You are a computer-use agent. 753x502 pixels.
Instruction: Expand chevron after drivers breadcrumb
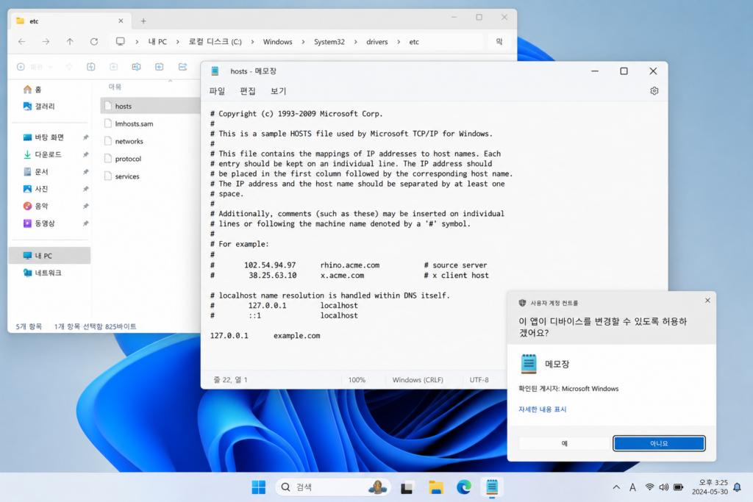(x=399, y=42)
